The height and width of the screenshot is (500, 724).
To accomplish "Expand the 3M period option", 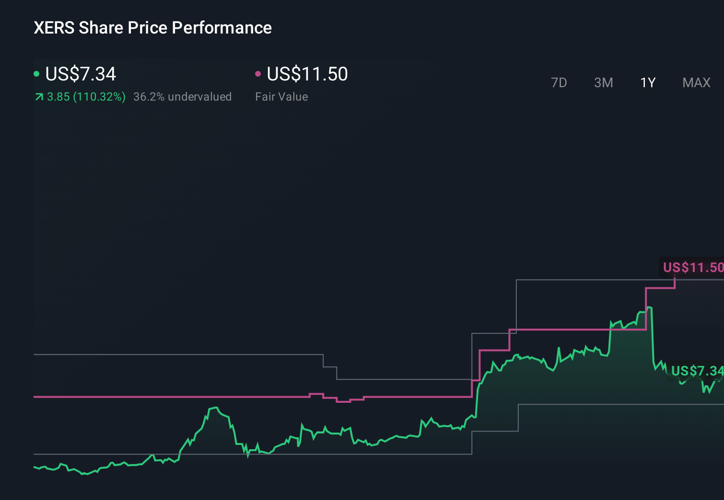I will coord(603,82).
